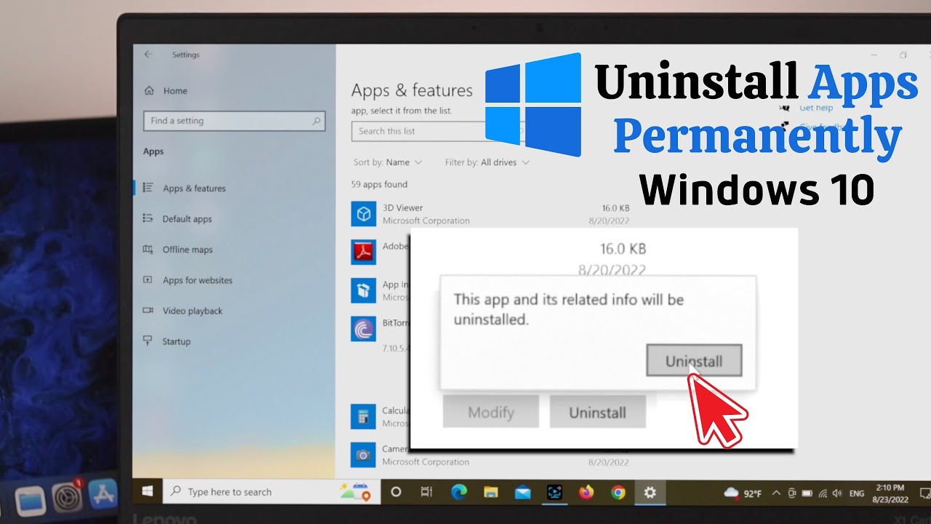Open the Windows Start menu
This screenshot has width=931, height=524.
[x=148, y=492]
